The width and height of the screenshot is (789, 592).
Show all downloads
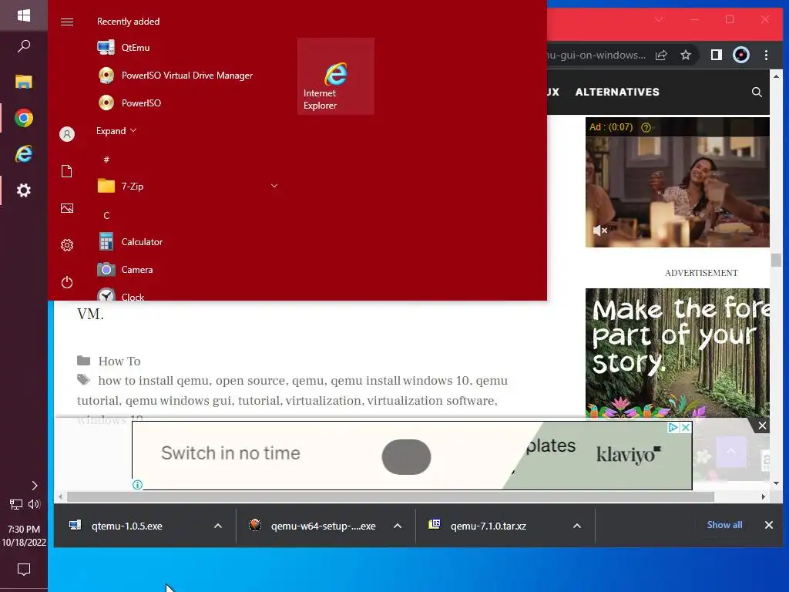pyautogui.click(x=724, y=525)
